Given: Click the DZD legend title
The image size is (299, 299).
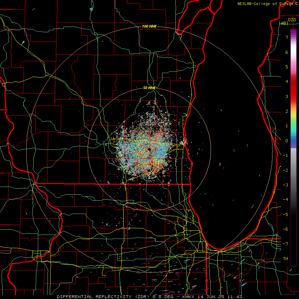Looking at the screenshot, I should click(292, 20).
